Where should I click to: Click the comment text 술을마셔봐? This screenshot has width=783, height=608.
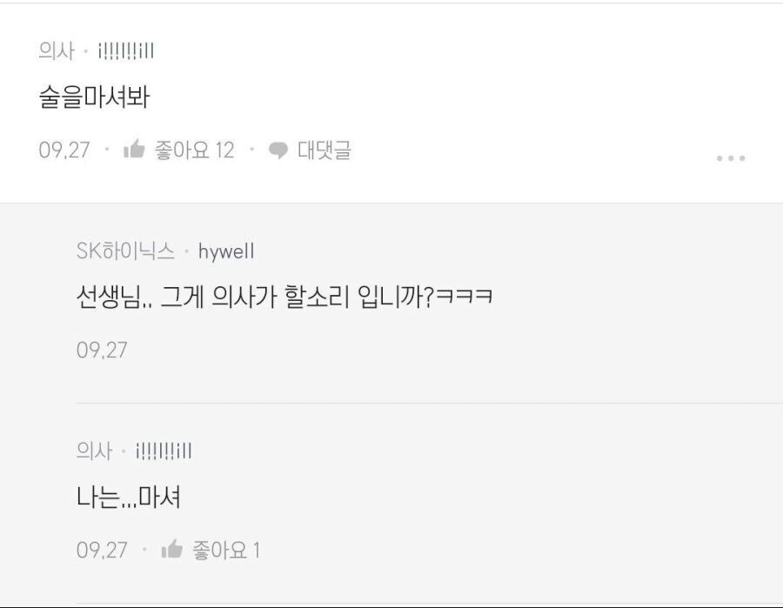click(x=94, y=97)
